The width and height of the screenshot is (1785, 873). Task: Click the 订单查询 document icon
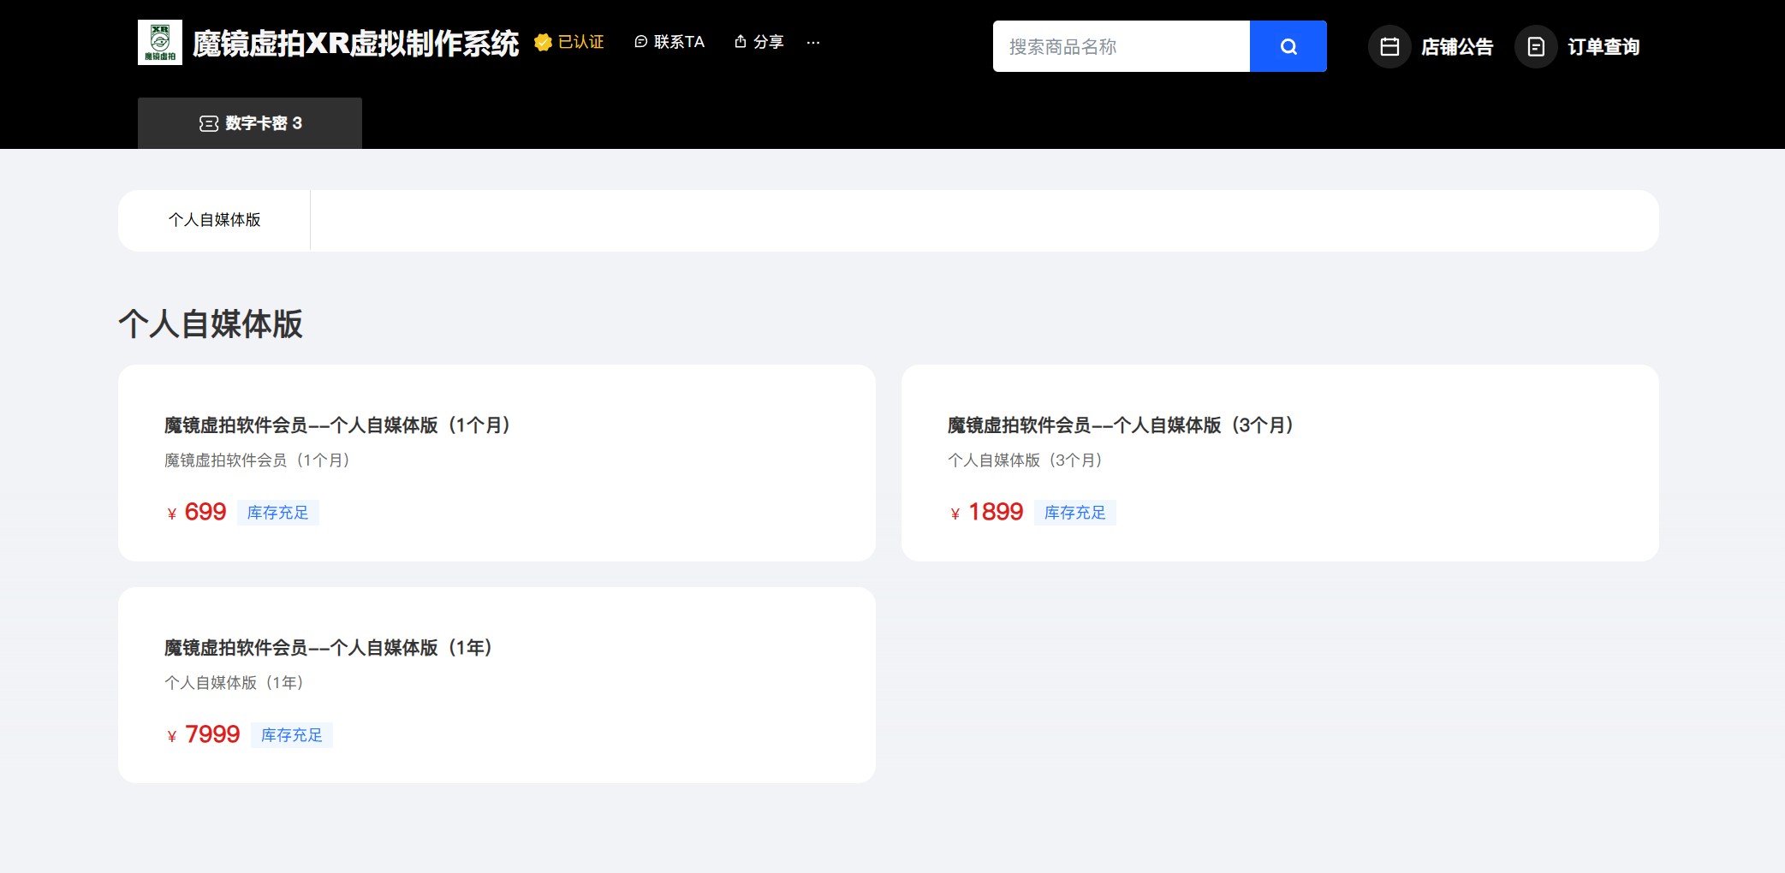click(x=1536, y=46)
